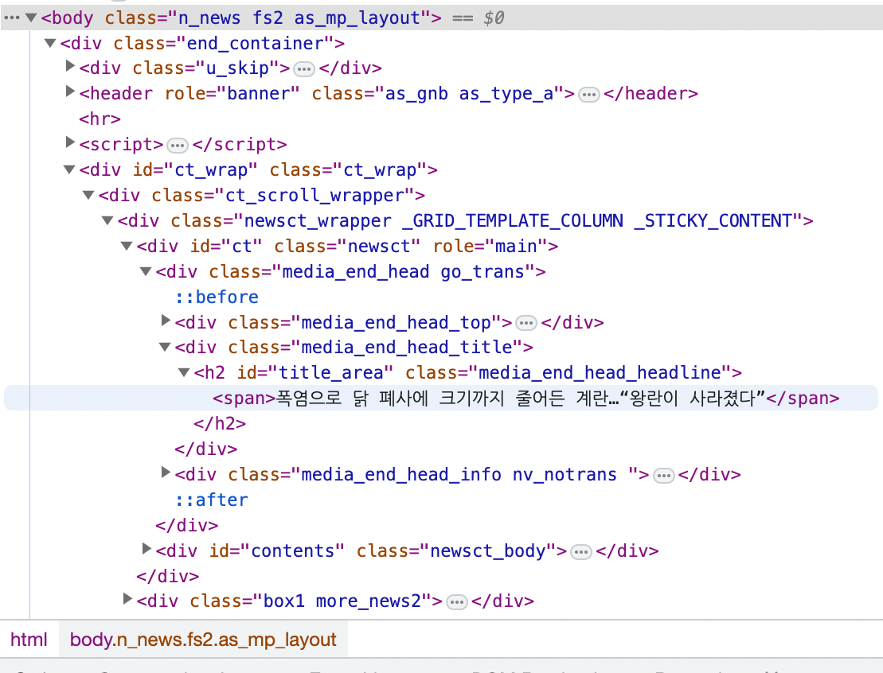Select the body class n_news row
The image size is (883, 673).
441,18
